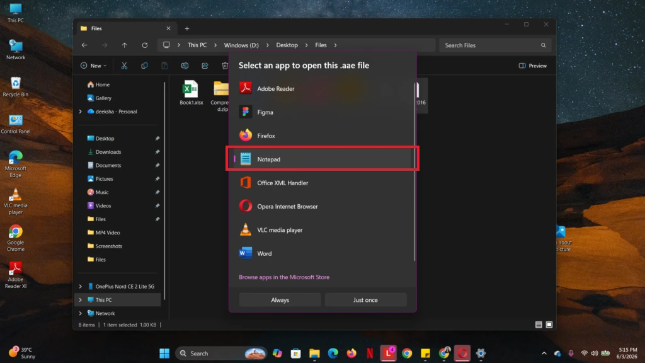The width and height of the screenshot is (645, 363).
Task: Open the New dropdown in toolbar
Action: tap(93, 66)
